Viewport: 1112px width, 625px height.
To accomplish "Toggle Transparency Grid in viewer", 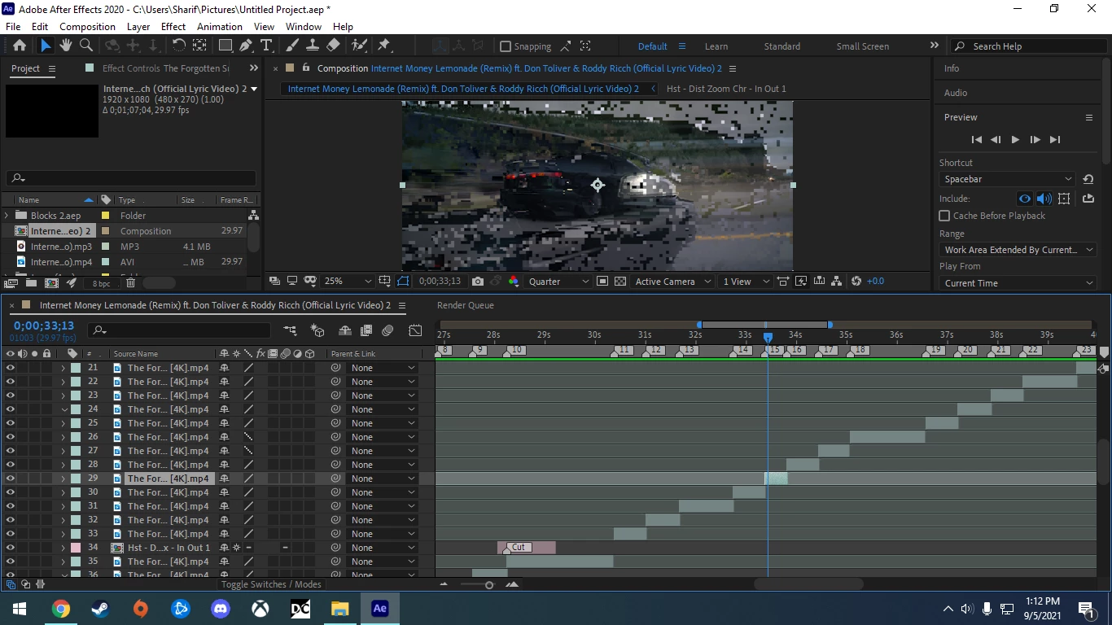I will tap(620, 282).
